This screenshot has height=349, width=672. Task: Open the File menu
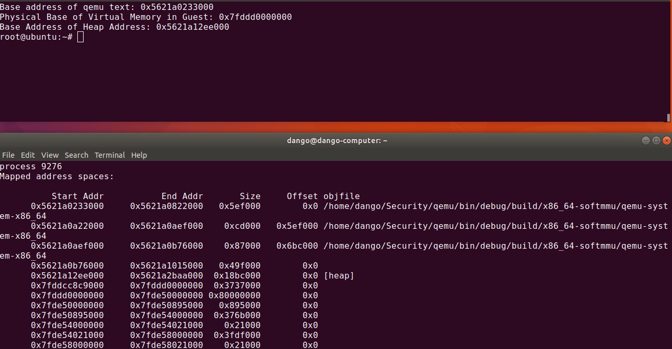tap(8, 155)
